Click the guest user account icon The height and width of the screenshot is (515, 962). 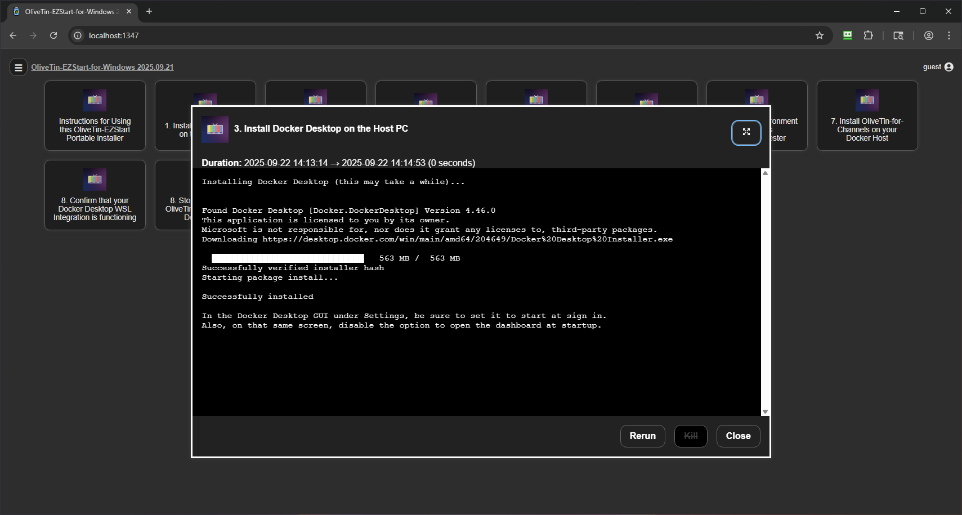[948, 67]
